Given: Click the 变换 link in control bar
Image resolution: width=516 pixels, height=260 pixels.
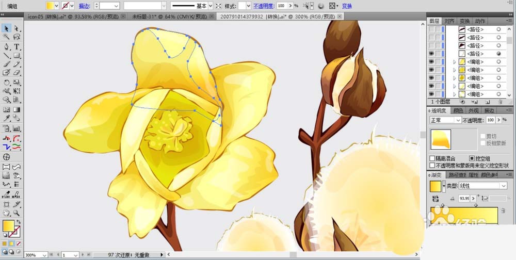Looking at the screenshot, I should [347, 6].
